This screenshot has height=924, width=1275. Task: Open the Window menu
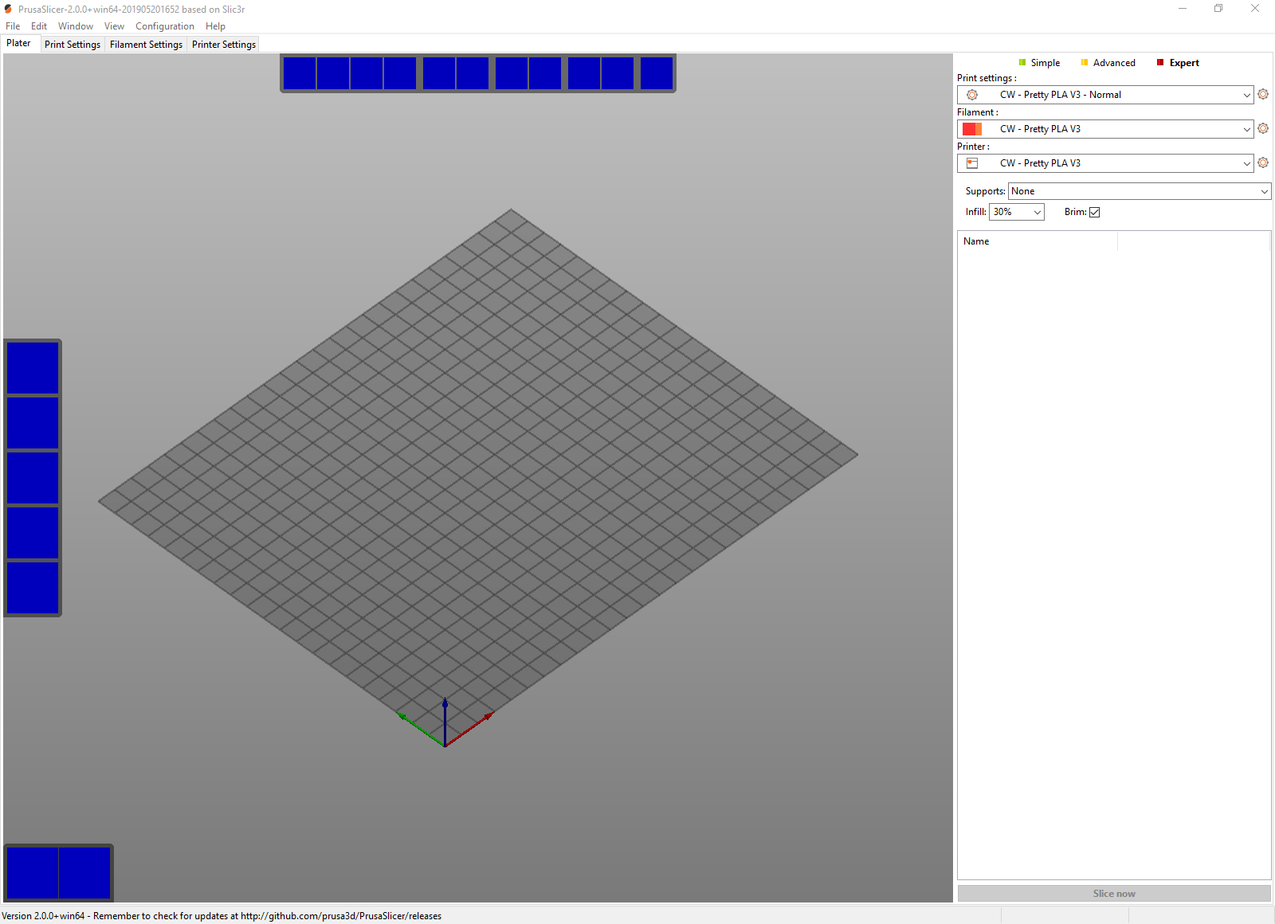tap(76, 26)
